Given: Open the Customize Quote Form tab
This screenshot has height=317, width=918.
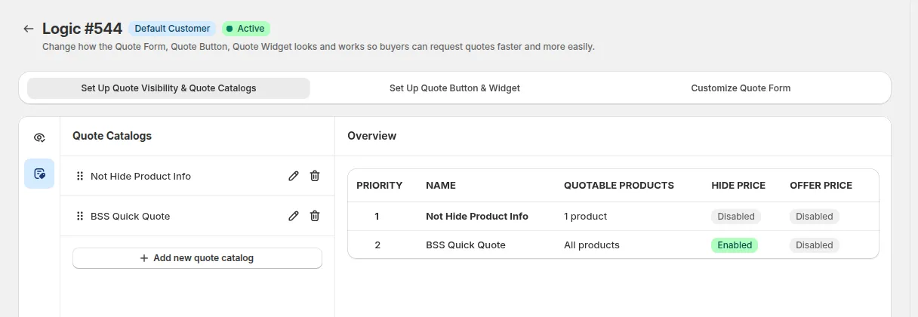Looking at the screenshot, I should pyautogui.click(x=741, y=88).
